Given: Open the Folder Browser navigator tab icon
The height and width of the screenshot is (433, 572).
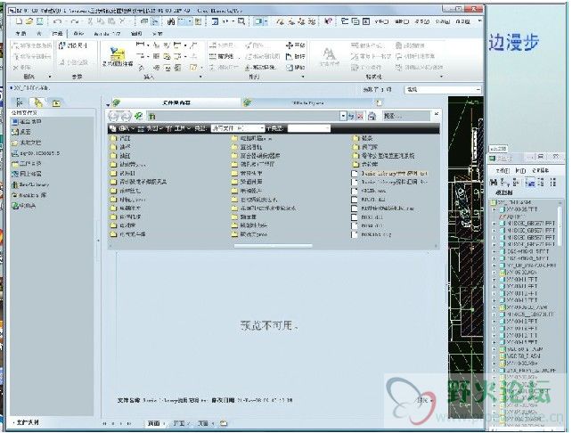Looking at the screenshot, I should pyautogui.click(x=37, y=103).
